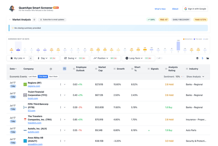Click the drag handle for Market Cap column
The width and height of the screenshot is (218, 146).
96,69
